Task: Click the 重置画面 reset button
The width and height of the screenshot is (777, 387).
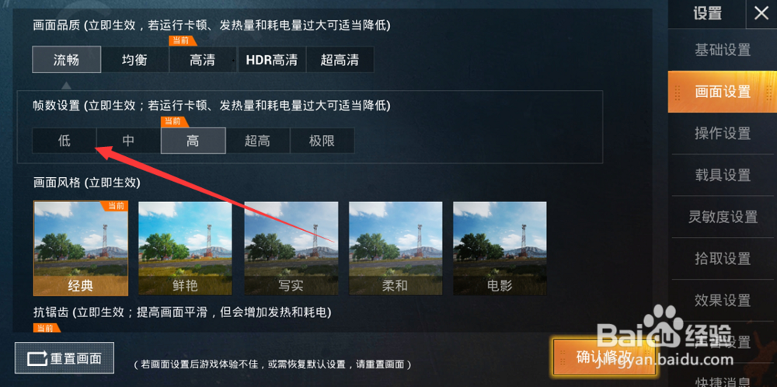Action: pyautogui.click(x=64, y=357)
